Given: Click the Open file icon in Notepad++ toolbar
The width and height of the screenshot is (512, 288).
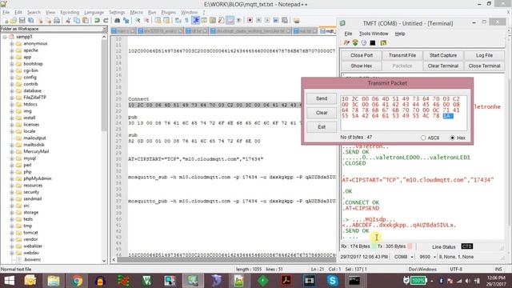Looking at the screenshot, I should point(14,20).
